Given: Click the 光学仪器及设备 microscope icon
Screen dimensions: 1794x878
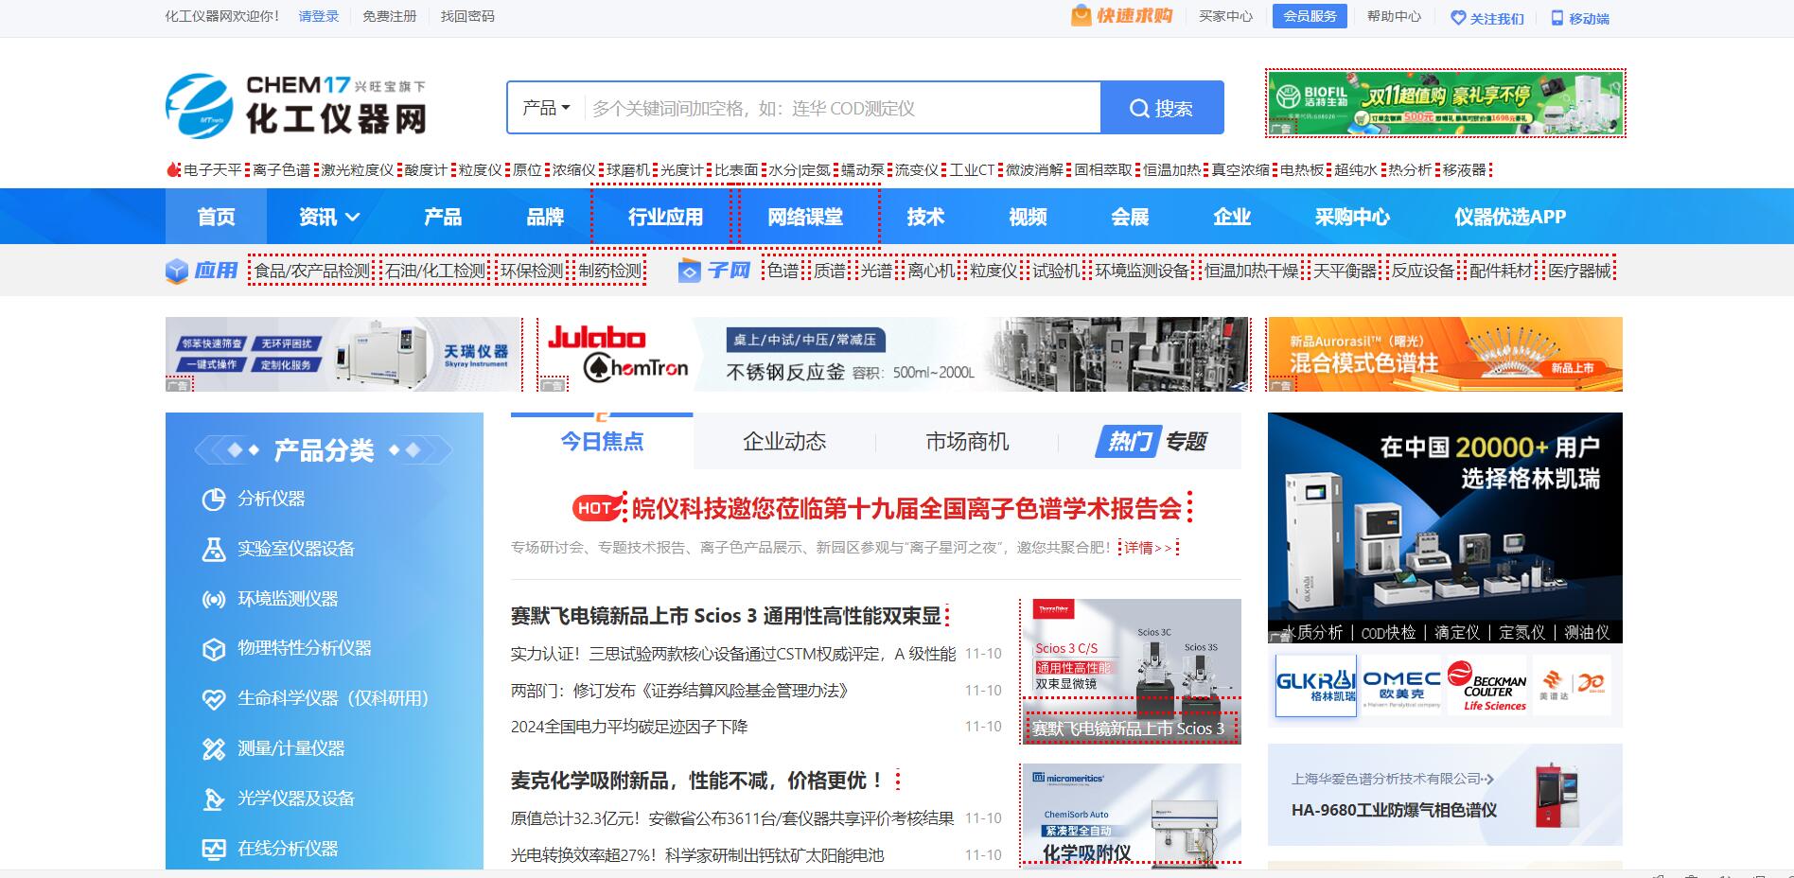Looking at the screenshot, I should click(x=214, y=799).
